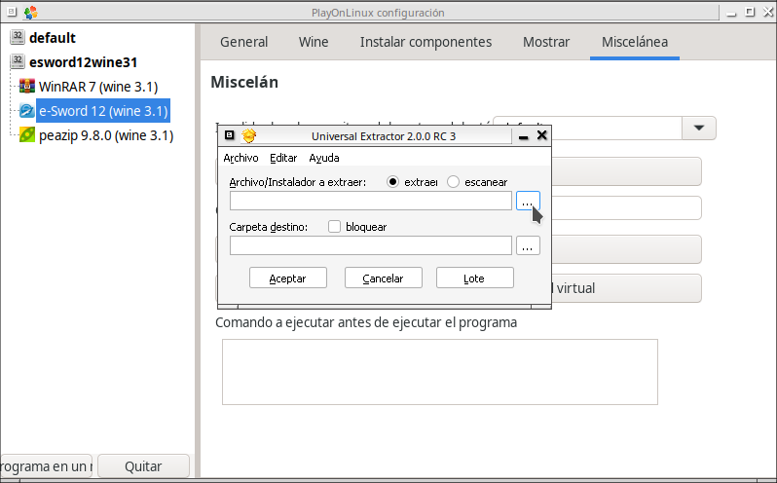
Task: Click the Universal Extractor box icon in title bar
Action: tap(248, 135)
